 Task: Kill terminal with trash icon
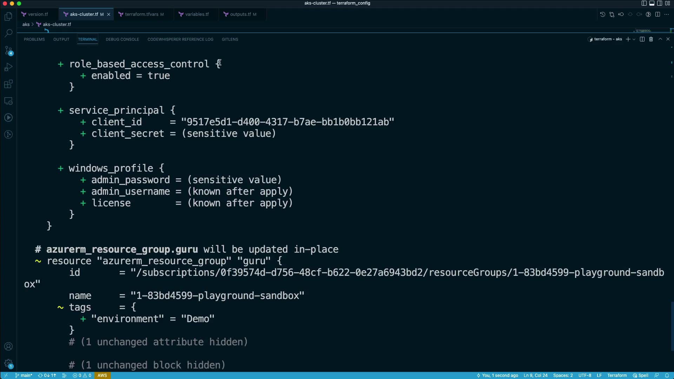(x=651, y=39)
